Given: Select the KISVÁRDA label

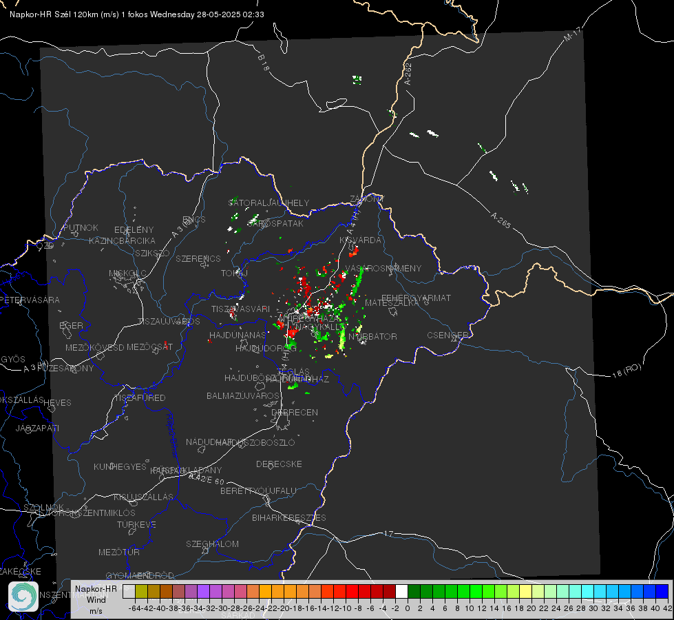Looking at the screenshot, I should 360,240.
